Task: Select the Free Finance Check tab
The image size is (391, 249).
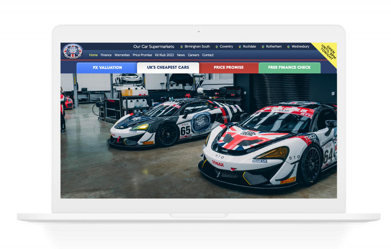Action: click(289, 68)
